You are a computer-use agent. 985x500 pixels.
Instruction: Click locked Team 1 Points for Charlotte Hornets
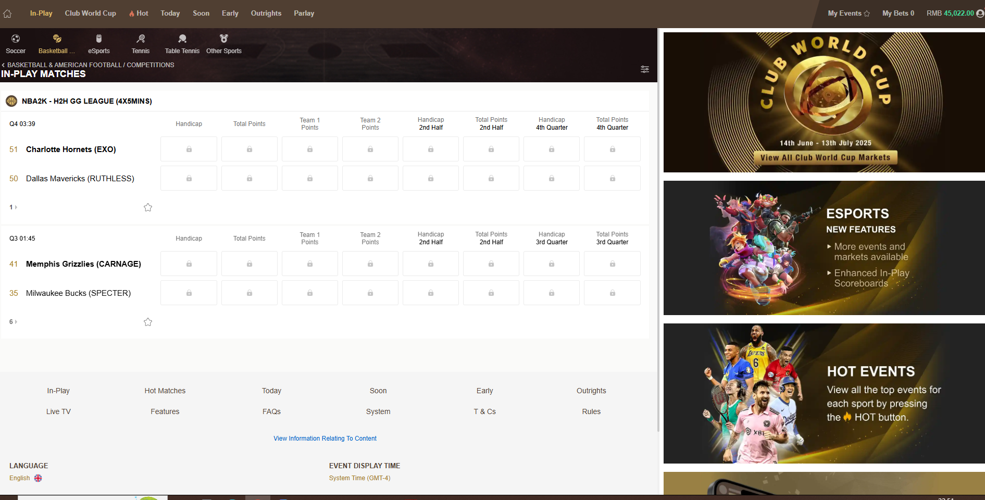[x=310, y=149]
